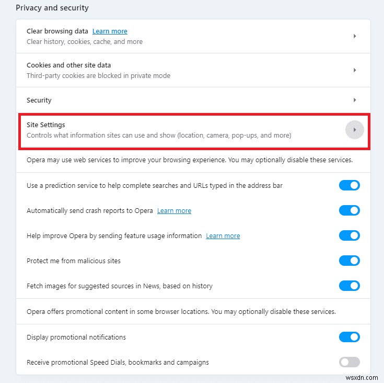Click the Clear browsing data title

tap(57, 31)
